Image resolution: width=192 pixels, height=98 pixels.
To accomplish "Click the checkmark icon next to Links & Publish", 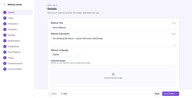I will tap(5, 69).
